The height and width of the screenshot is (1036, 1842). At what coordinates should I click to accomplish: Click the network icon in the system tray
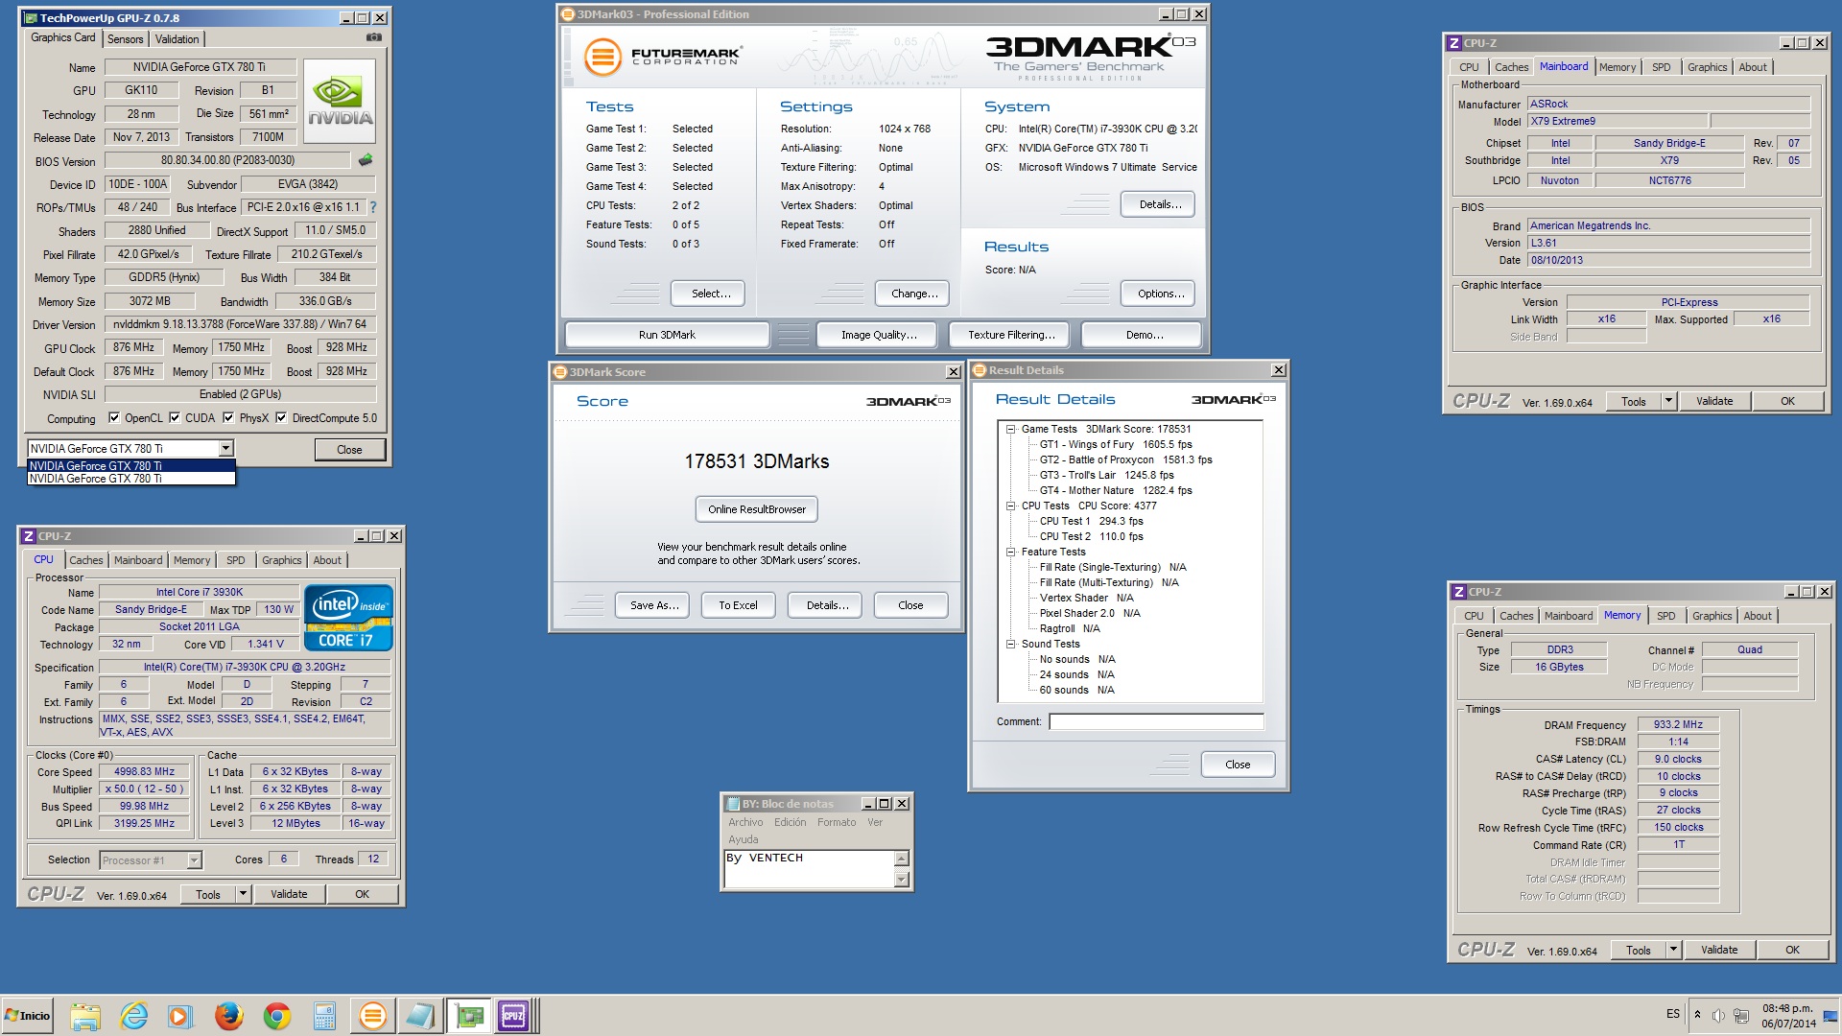point(1740,1016)
